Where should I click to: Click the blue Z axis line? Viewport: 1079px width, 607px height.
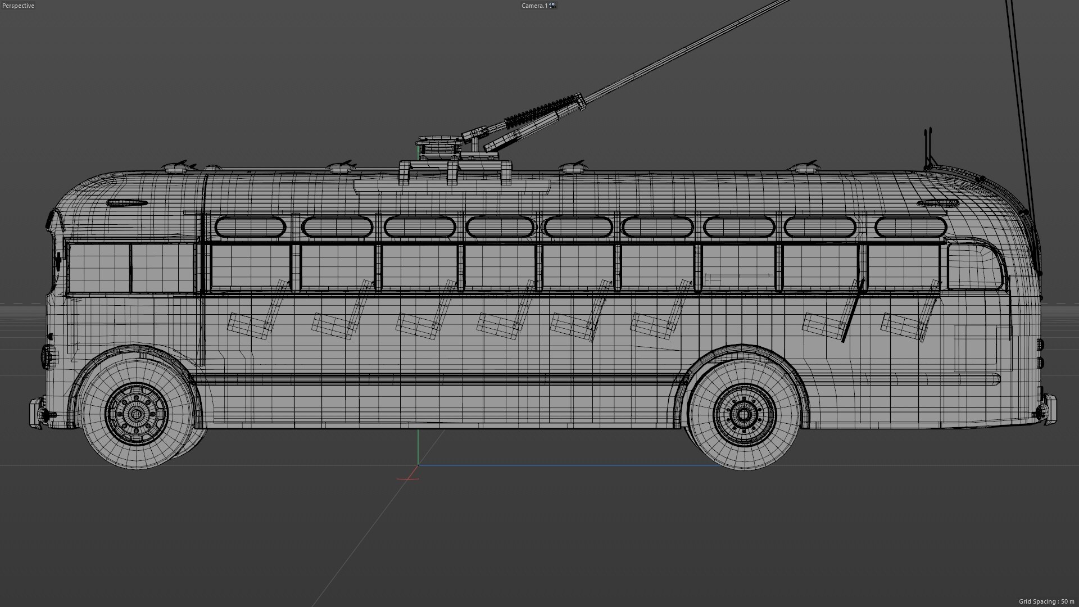(562, 465)
